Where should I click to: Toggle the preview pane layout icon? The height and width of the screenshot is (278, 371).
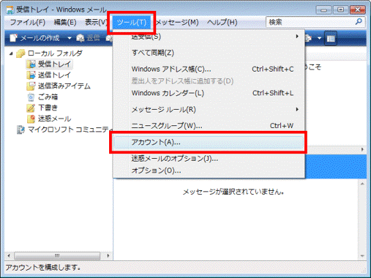[331, 38]
